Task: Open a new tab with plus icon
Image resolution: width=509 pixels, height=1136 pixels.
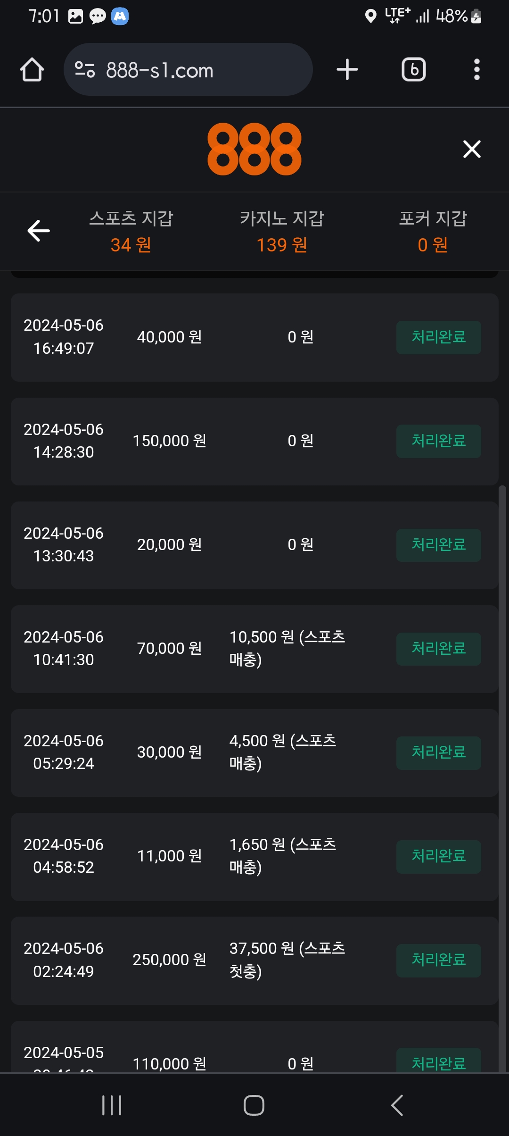Action: [x=347, y=70]
